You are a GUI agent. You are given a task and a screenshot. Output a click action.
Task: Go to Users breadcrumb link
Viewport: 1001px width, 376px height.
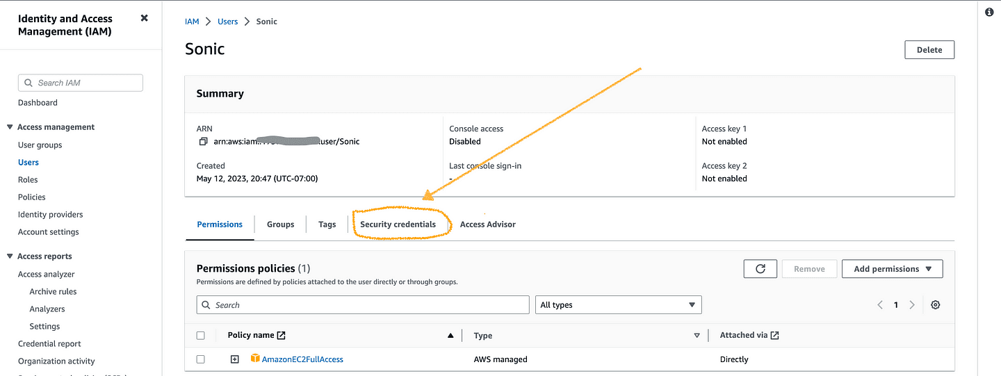pyautogui.click(x=228, y=22)
